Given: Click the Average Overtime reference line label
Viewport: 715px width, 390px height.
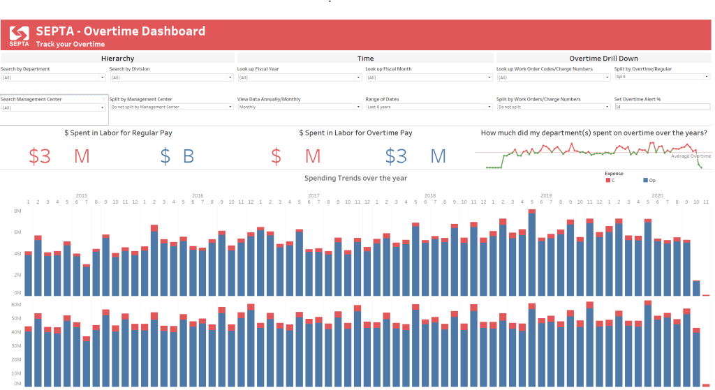Looking at the screenshot, I should [691, 156].
